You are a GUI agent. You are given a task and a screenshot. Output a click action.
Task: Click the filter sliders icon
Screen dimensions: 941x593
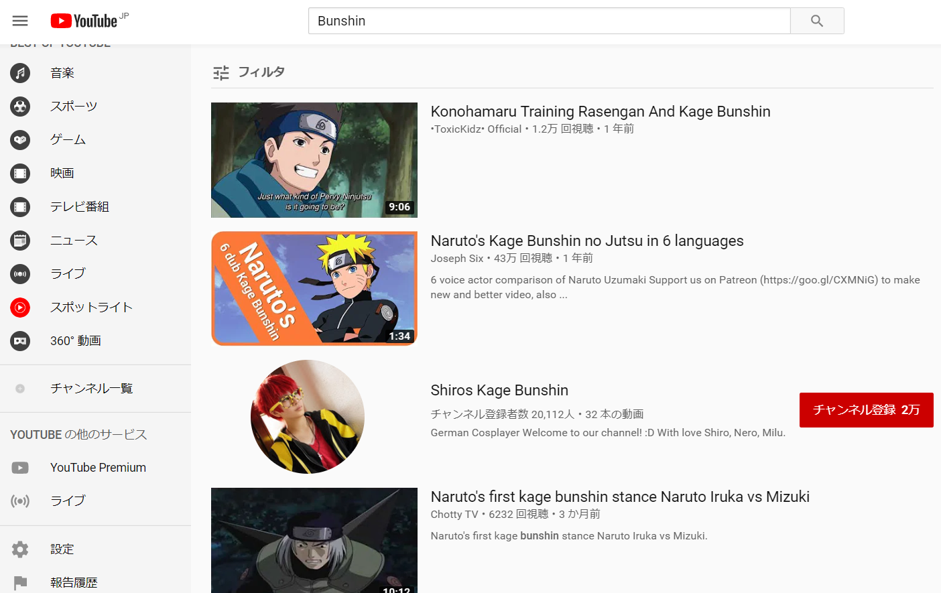click(x=221, y=72)
